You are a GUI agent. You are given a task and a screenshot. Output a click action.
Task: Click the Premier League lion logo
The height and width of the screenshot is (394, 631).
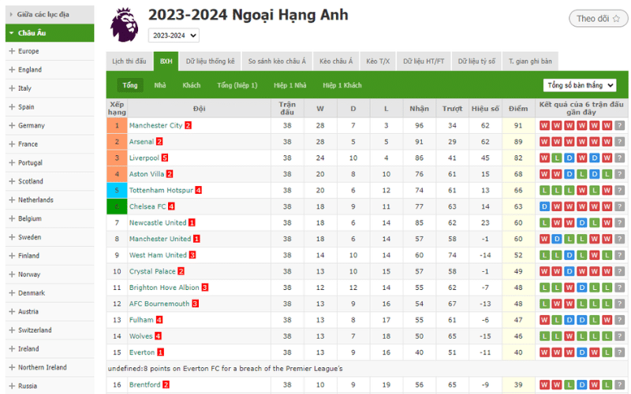(x=125, y=25)
